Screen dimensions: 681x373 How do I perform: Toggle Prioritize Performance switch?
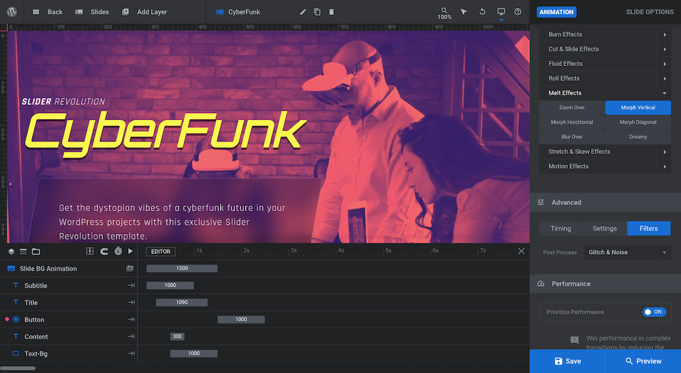tap(654, 312)
